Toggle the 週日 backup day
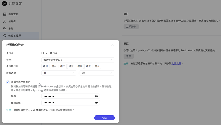 (45, 66)
